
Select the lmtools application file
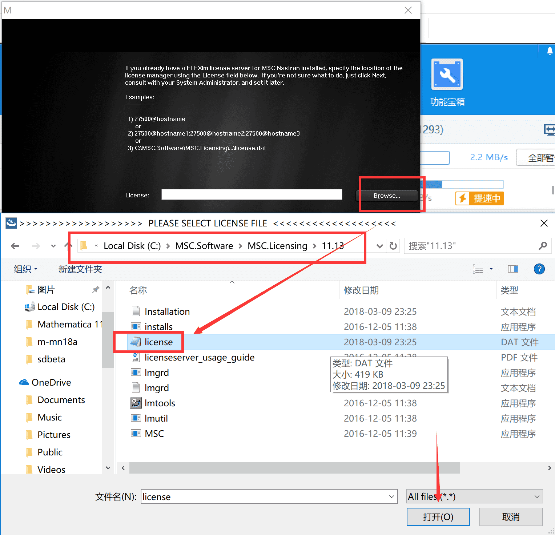tap(160, 403)
